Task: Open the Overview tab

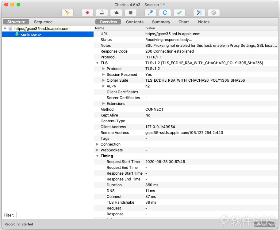Action: pyautogui.click(x=108, y=22)
